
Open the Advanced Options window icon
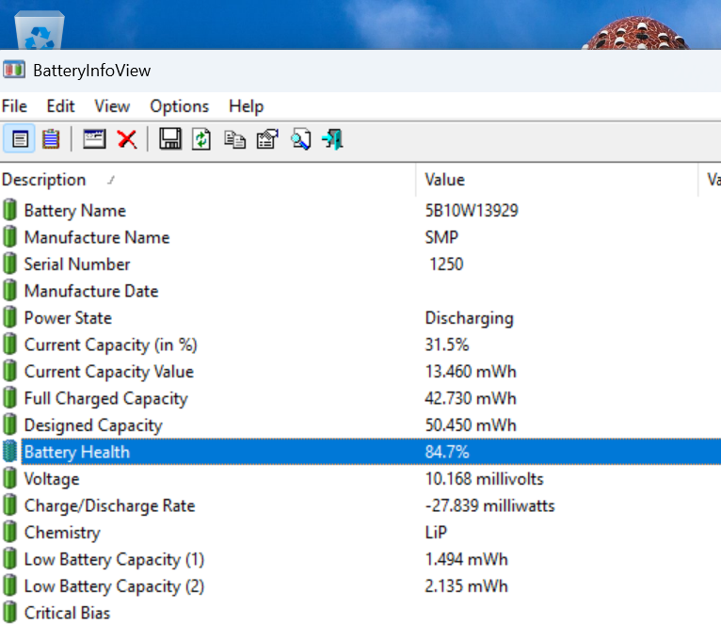coord(94,139)
